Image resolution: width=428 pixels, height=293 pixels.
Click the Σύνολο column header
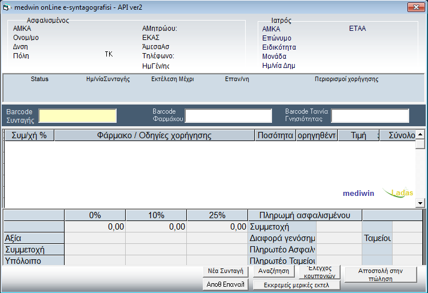[x=398, y=135]
